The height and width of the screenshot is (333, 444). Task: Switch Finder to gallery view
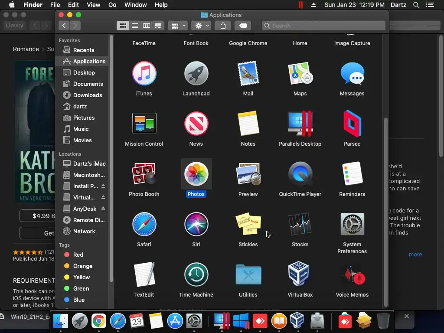pyautogui.click(x=158, y=26)
